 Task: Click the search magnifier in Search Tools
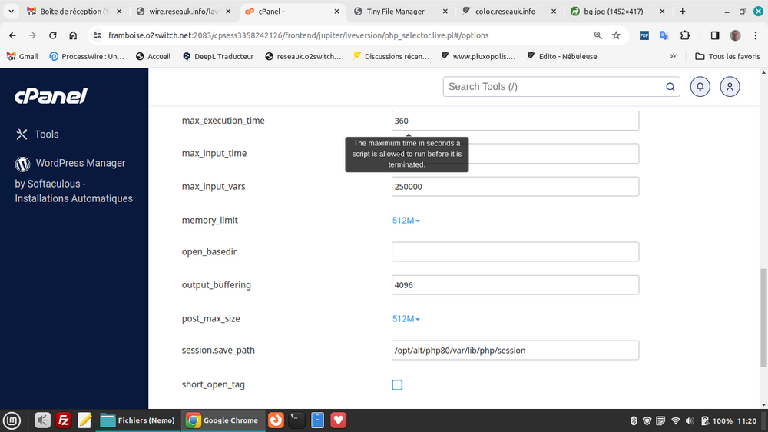pos(670,87)
